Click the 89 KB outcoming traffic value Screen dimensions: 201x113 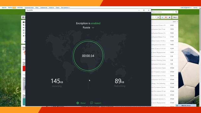click(119, 81)
